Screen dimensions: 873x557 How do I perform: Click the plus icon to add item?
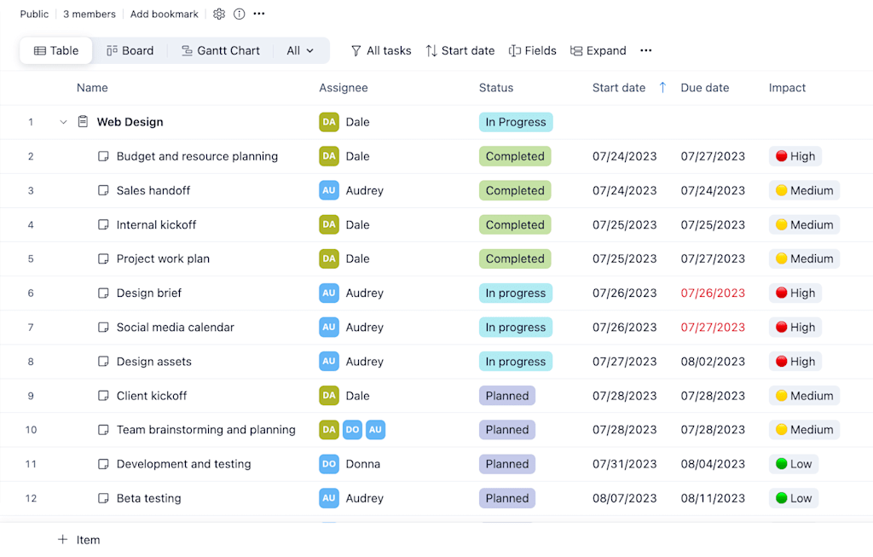63,540
